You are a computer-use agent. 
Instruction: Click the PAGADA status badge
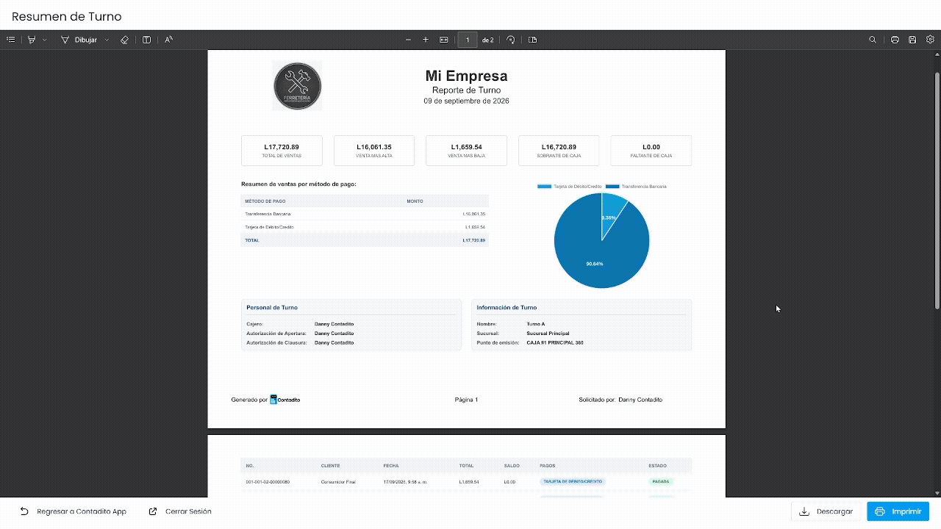pos(661,482)
